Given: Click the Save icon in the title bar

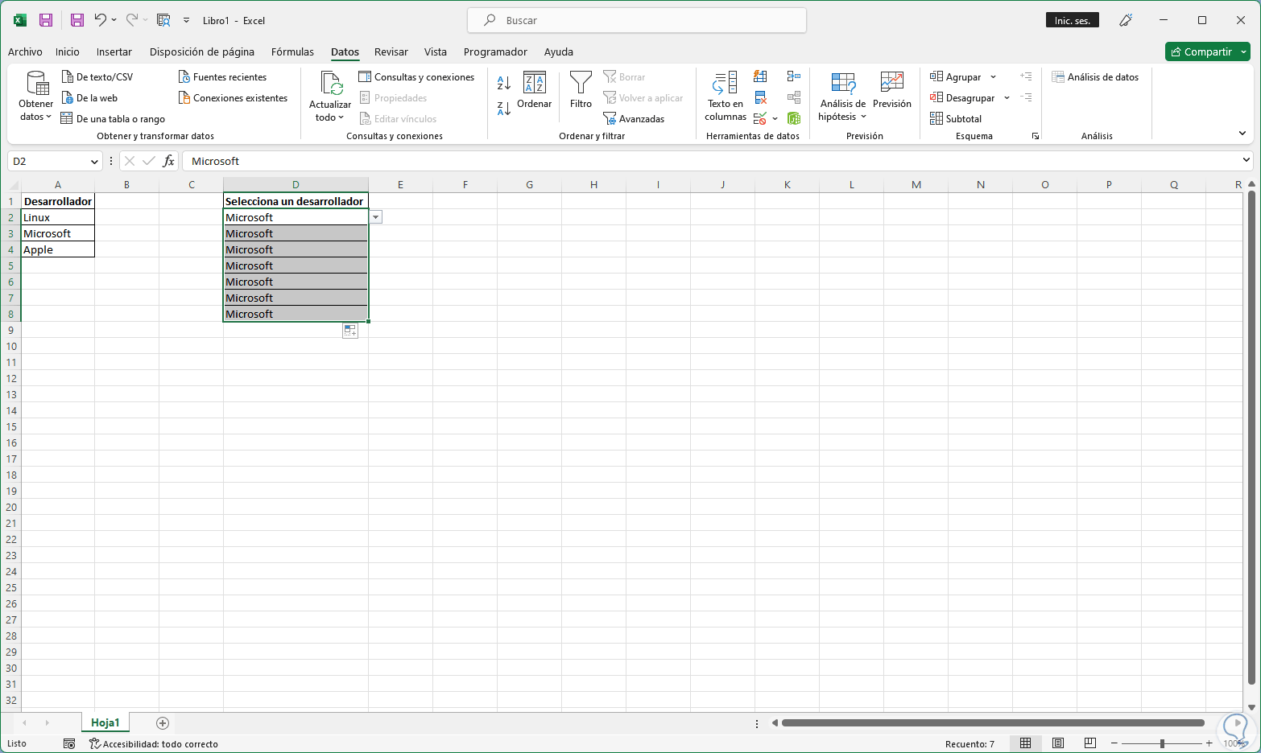Looking at the screenshot, I should [46, 20].
